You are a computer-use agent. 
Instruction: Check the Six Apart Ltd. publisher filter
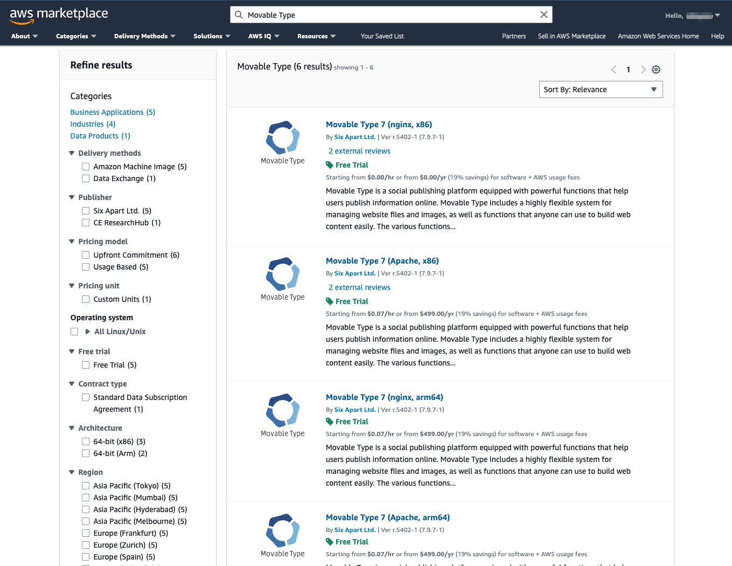[86, 211]
